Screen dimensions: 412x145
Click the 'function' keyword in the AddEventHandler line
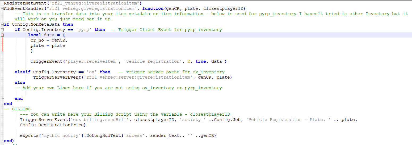[153, 8]
